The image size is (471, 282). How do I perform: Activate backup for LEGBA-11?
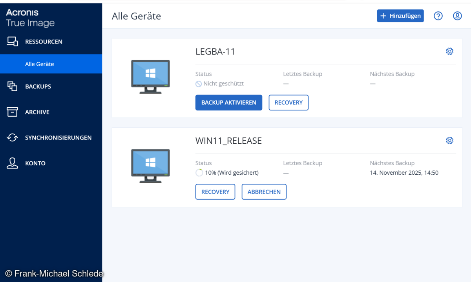(x=228, y=102)
